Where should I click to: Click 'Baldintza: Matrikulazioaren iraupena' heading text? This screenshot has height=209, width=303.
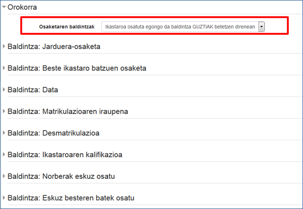pyautogui.click(x=68, y=111)
